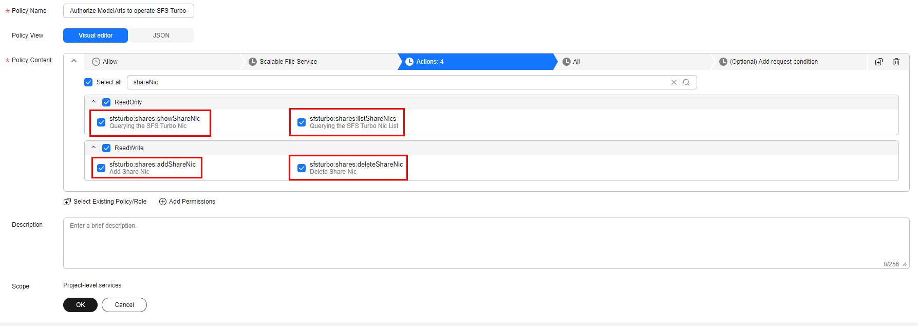The image size is (918, 326).
Task: Uncheck sfsturbo:shares:addShareNic checkbox
Action: coord(101,168)
